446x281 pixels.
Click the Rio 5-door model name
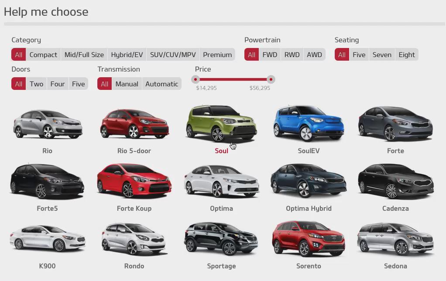click(x=134, y=151)
